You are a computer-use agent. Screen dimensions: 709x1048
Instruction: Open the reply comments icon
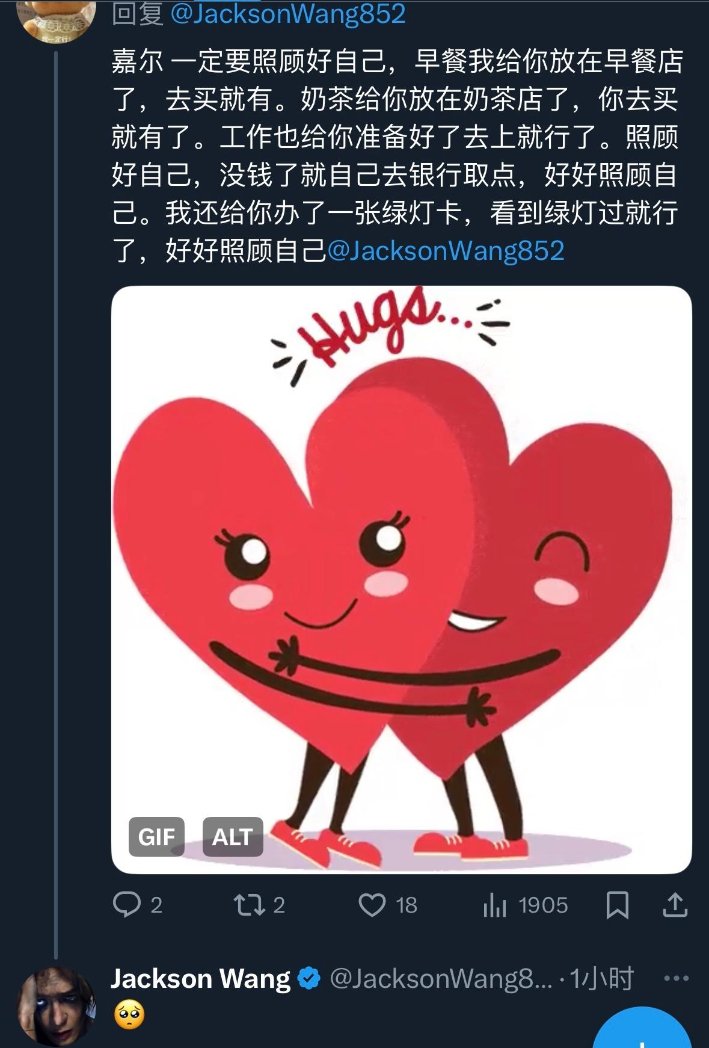coord(127,904)
